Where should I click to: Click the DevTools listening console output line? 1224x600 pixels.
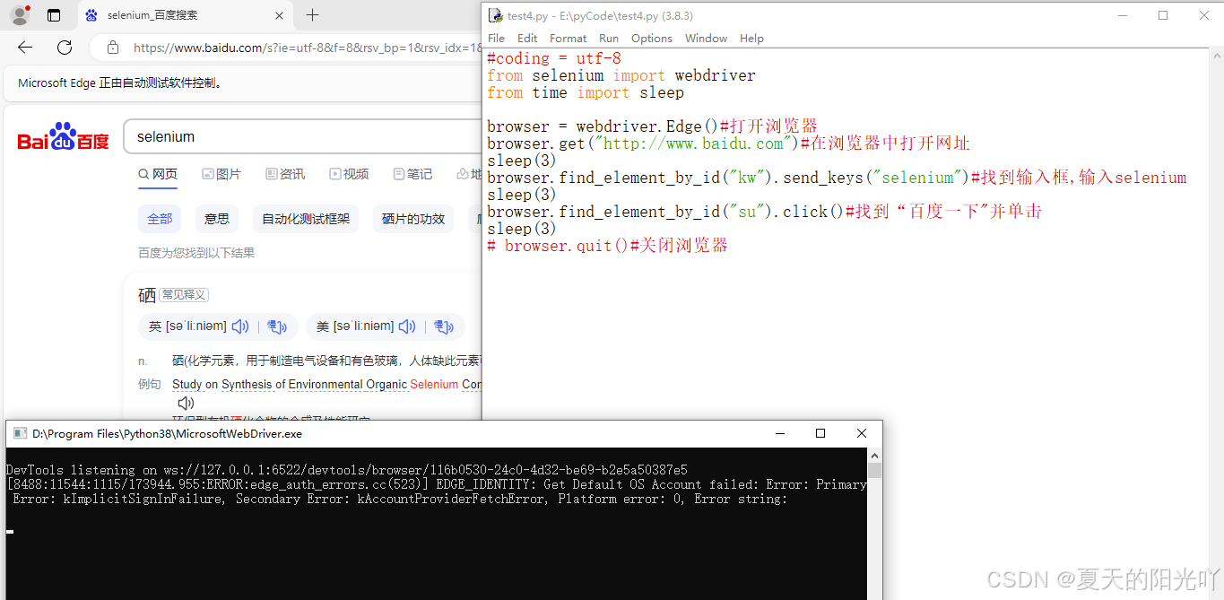coord(347,470)
